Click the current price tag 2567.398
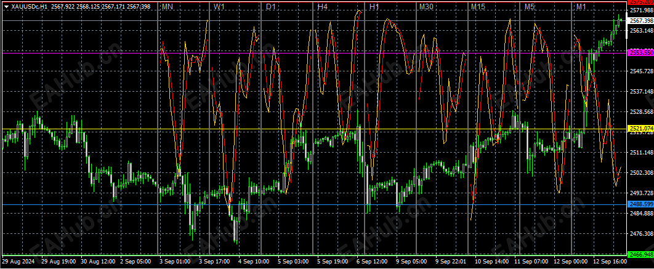The image size is (654, 269). tap(640, 20)
